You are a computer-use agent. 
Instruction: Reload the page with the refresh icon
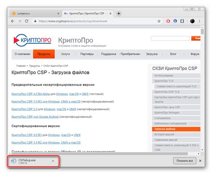(26, 21)
